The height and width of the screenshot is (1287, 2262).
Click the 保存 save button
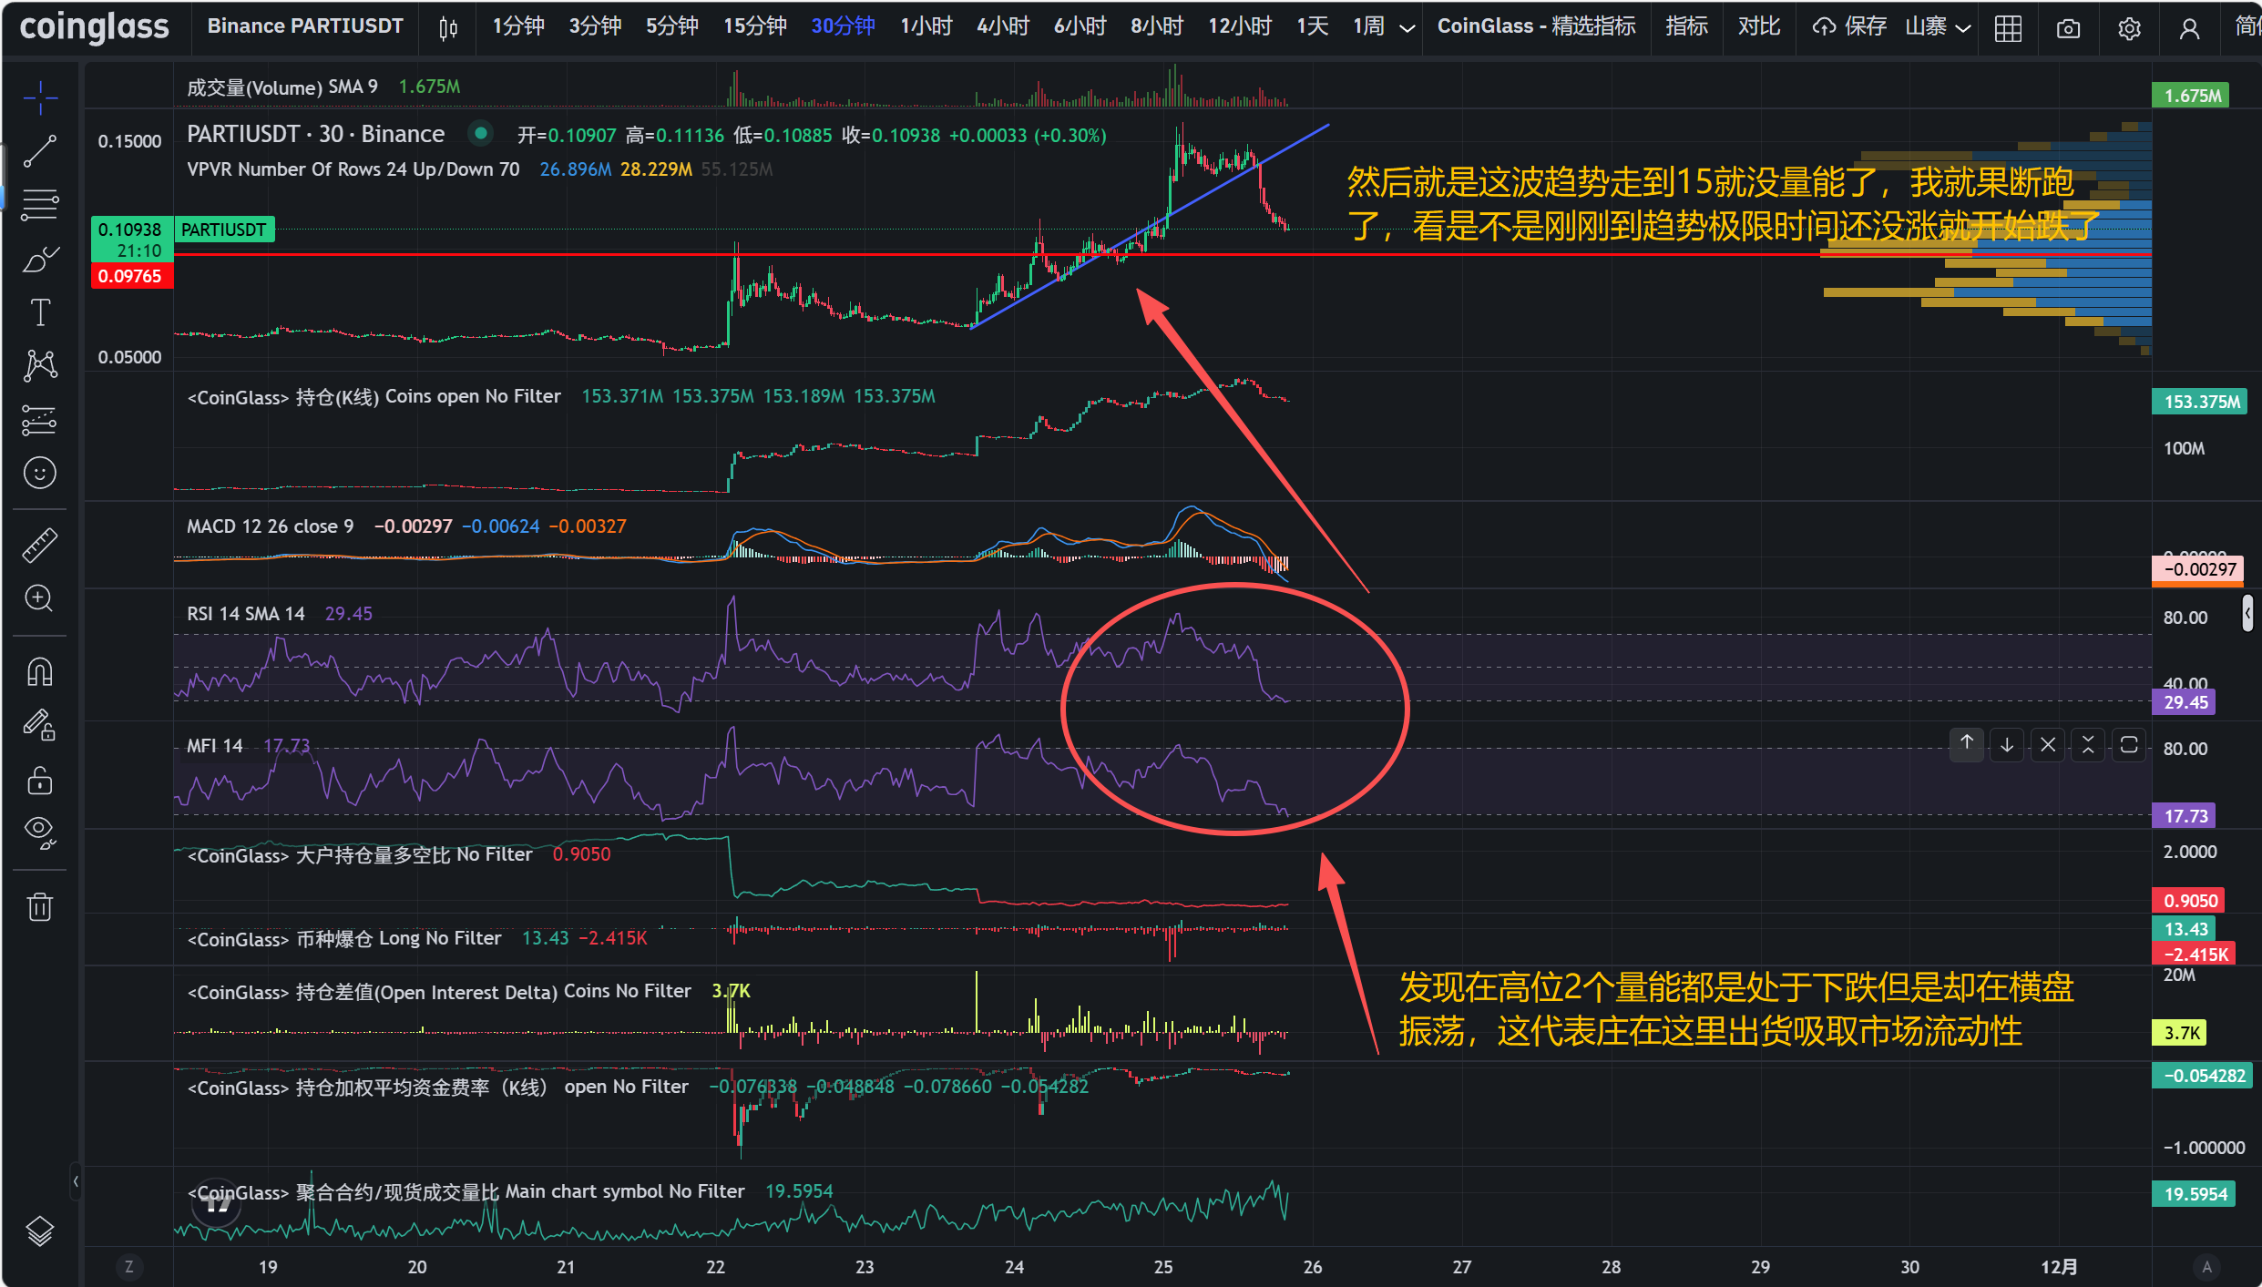click(1849, 26)
